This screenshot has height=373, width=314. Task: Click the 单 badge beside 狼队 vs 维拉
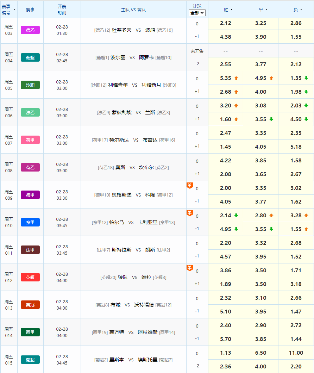[x=189, y=267]
